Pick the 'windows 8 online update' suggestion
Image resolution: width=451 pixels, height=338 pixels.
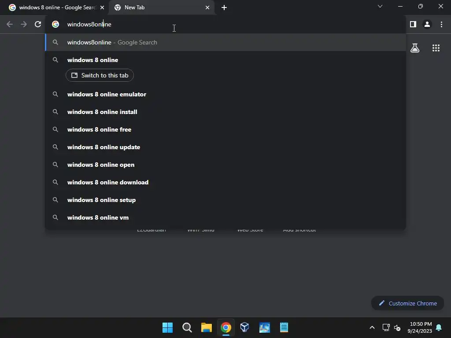click(226, 147)
